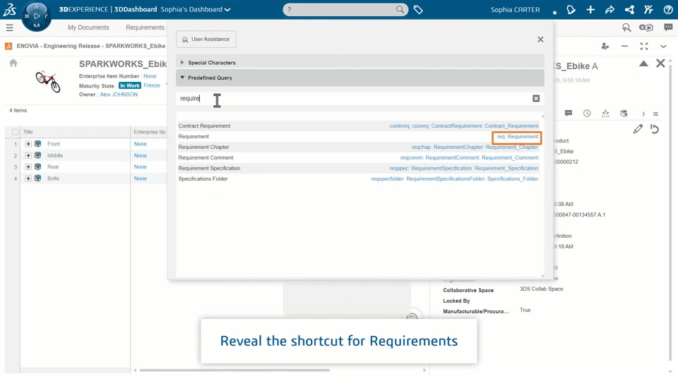This screenshot has height=381, width=678.
Task: Collapse the Predefined Query section
Action: [359, 78]
